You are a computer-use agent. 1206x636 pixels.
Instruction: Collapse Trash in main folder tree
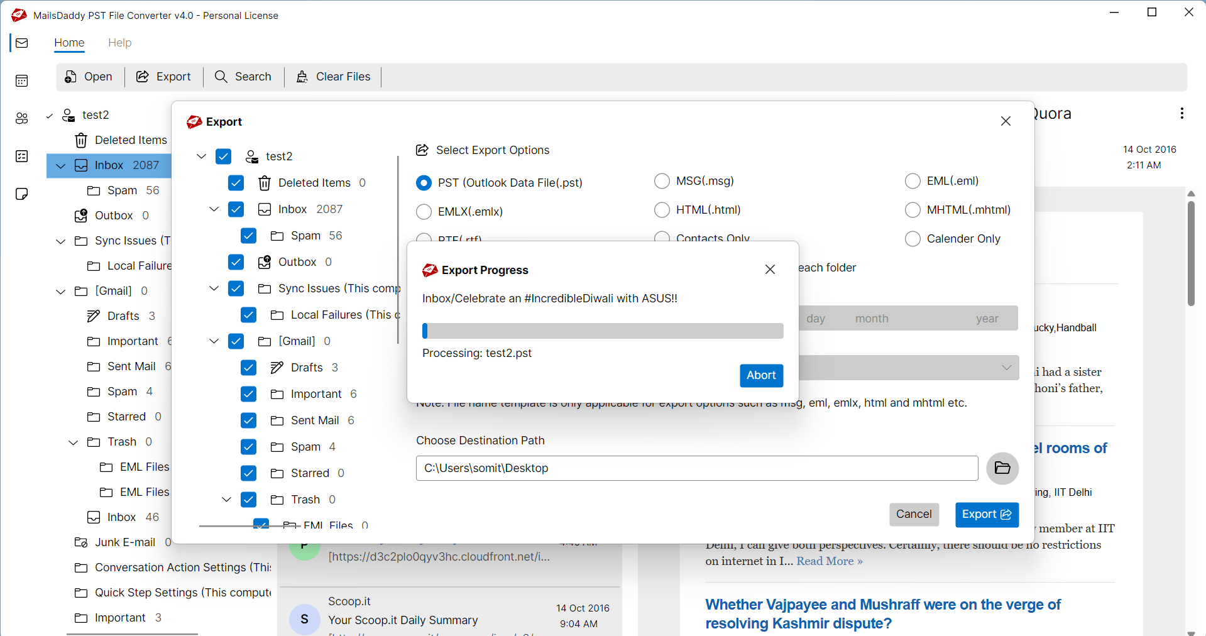click(x=74, y=442)
